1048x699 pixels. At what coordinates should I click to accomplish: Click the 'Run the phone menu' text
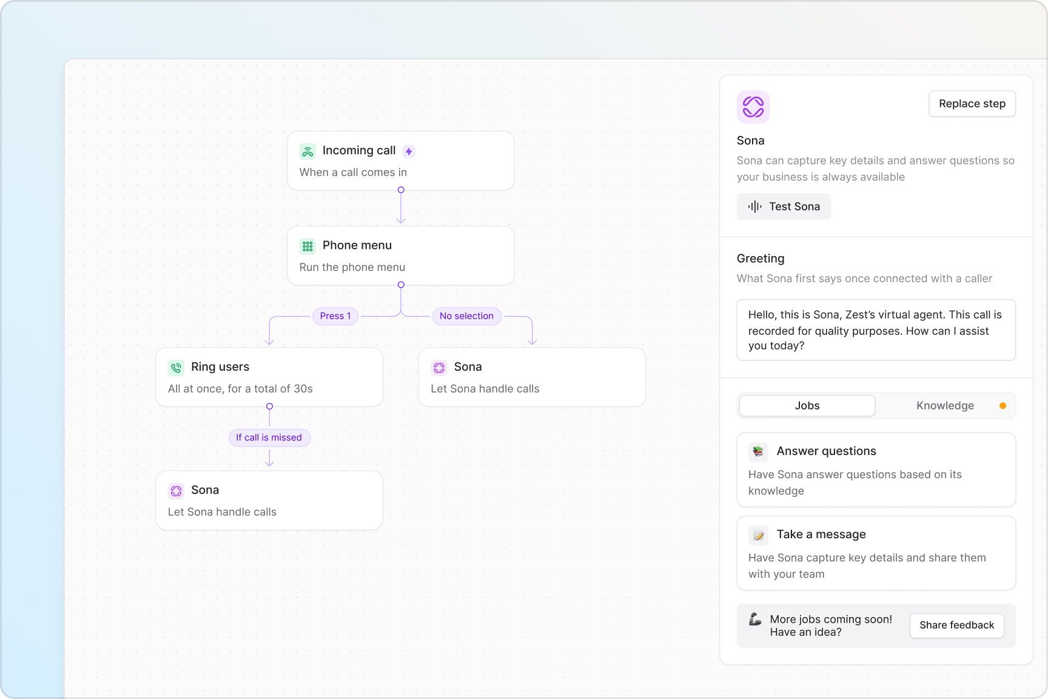352,268
